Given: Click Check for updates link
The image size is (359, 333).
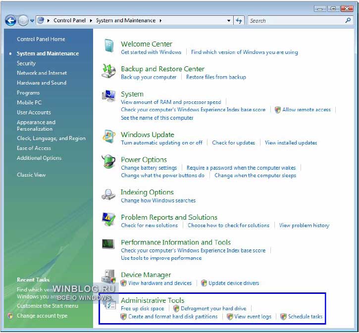Looking at the screenshot, I should pyautogui.click(x=233, y=143).
